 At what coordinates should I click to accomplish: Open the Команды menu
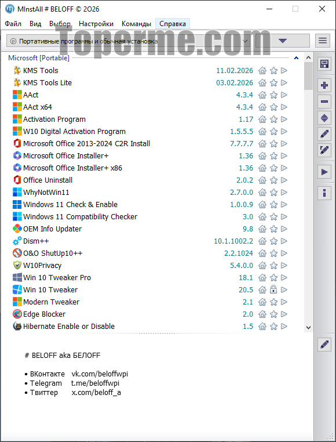point(136,24)
